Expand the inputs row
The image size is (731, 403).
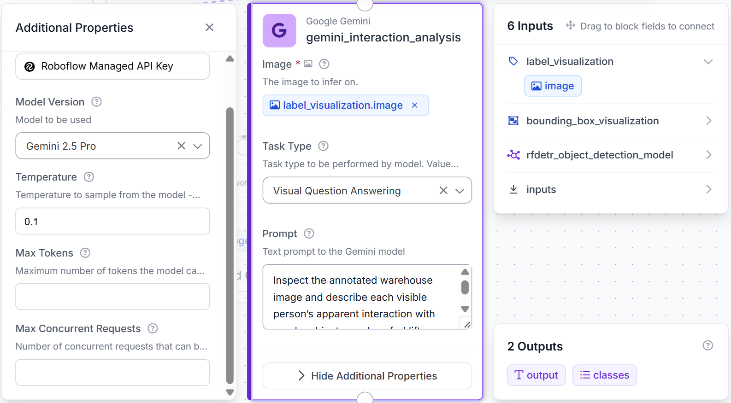pos(709,189)
